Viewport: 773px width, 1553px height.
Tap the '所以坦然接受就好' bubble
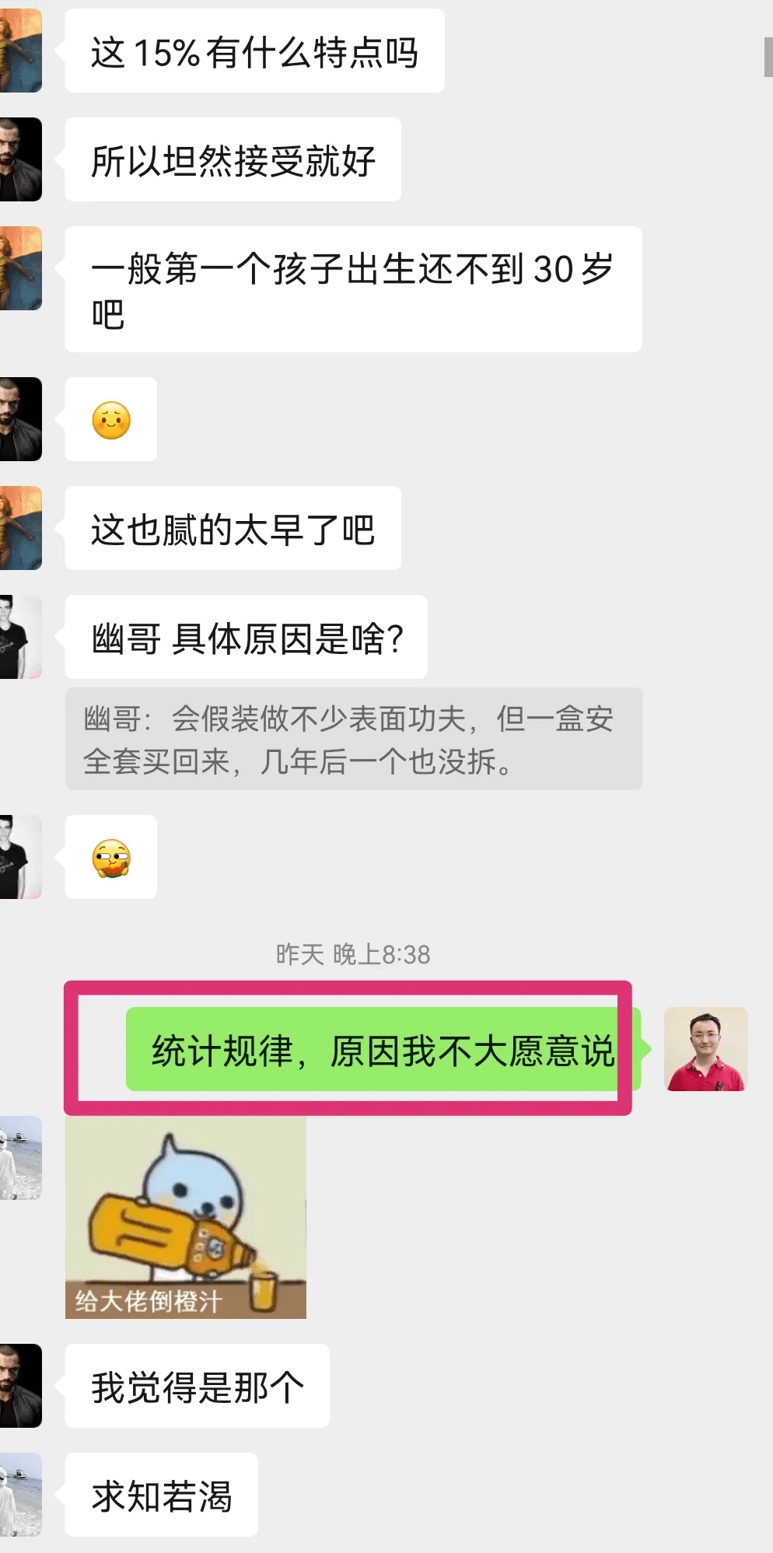[233, 159]
